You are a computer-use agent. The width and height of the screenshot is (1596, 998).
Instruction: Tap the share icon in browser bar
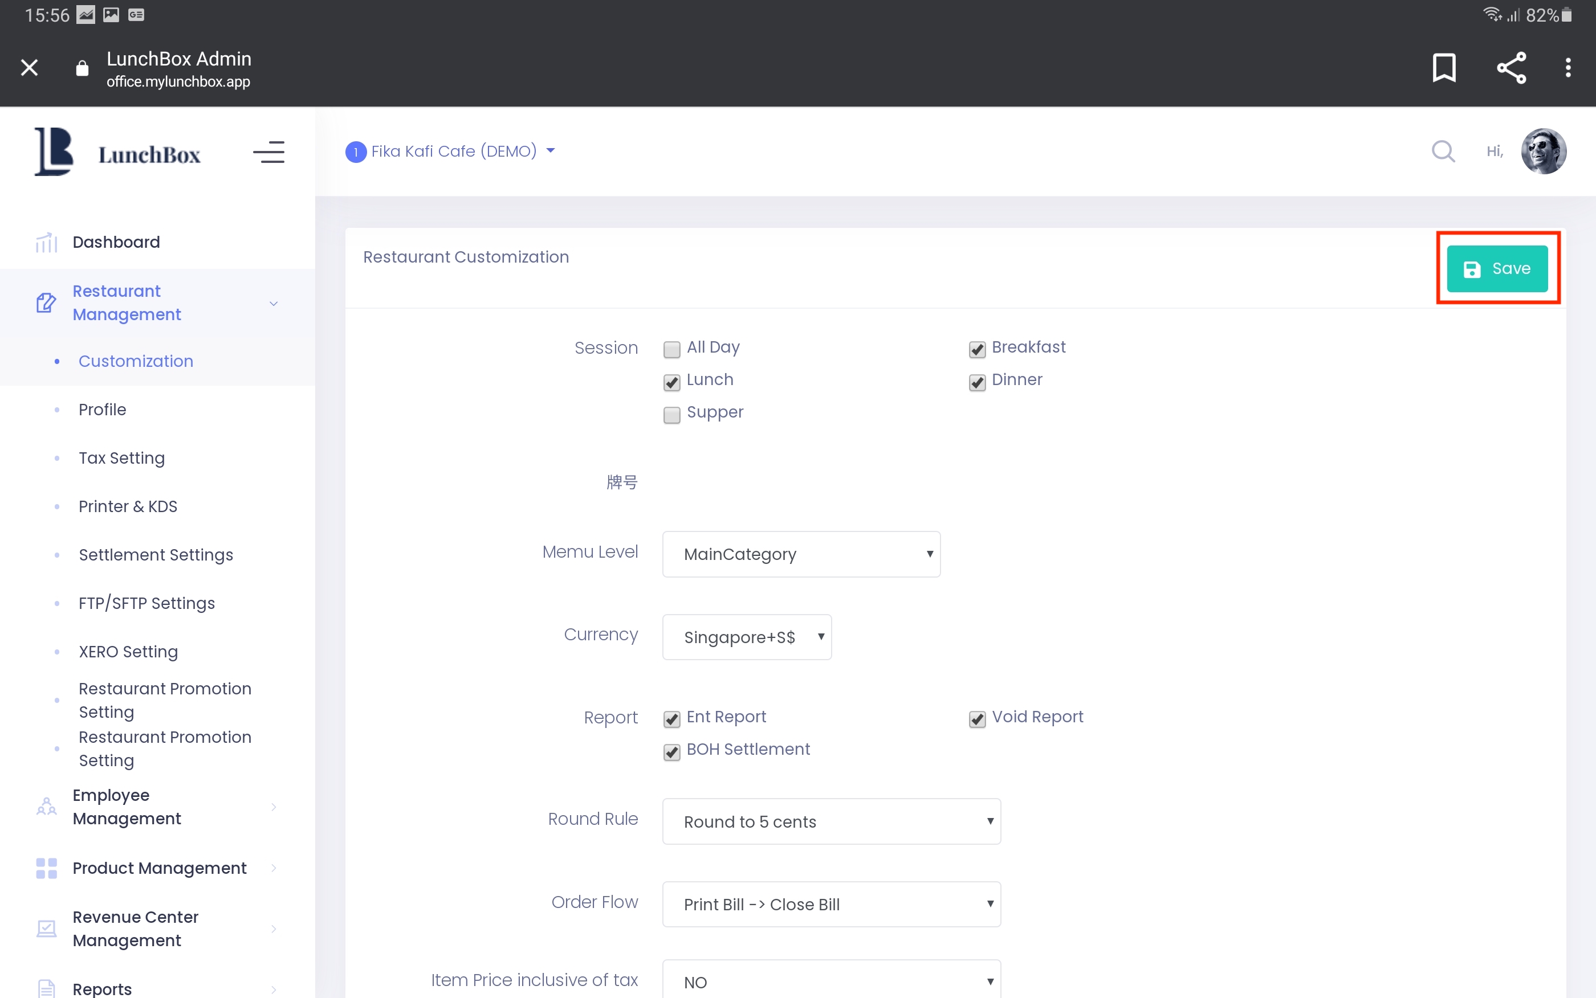click(x=1511, y=68)
